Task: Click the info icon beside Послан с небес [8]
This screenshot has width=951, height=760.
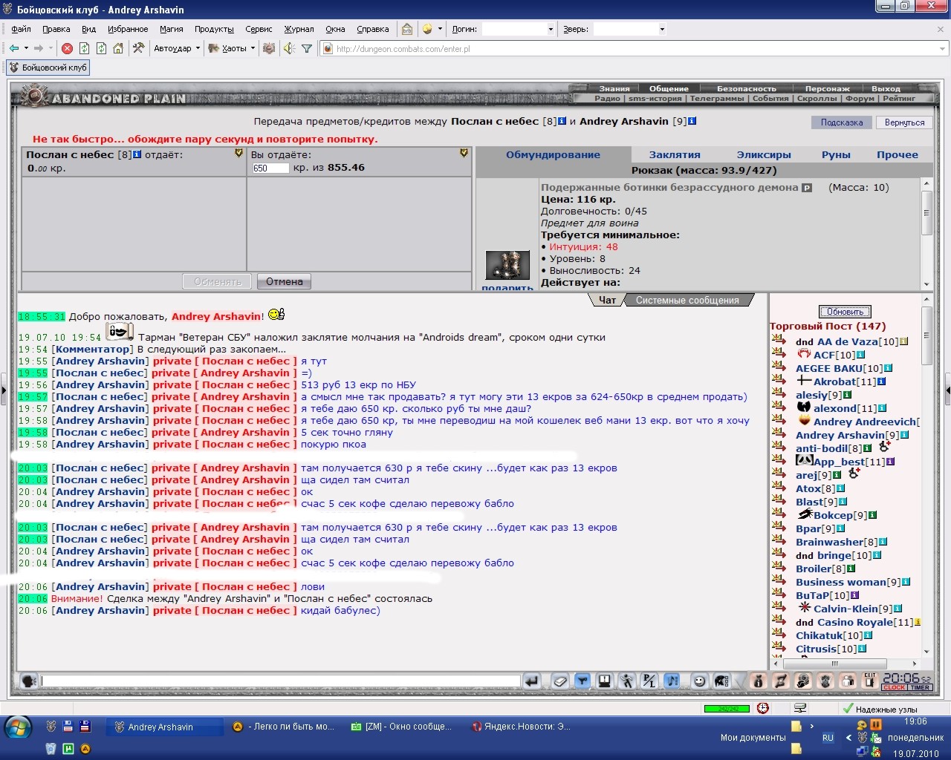Action: [x=562, y=121]
